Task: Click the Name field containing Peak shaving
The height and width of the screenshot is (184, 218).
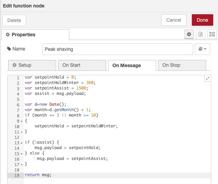Action: click(x=118, y=49)
